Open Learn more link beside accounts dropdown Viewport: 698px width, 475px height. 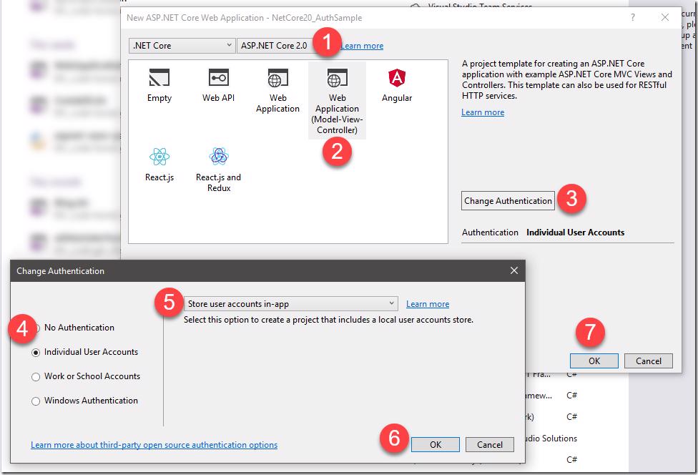428,303
